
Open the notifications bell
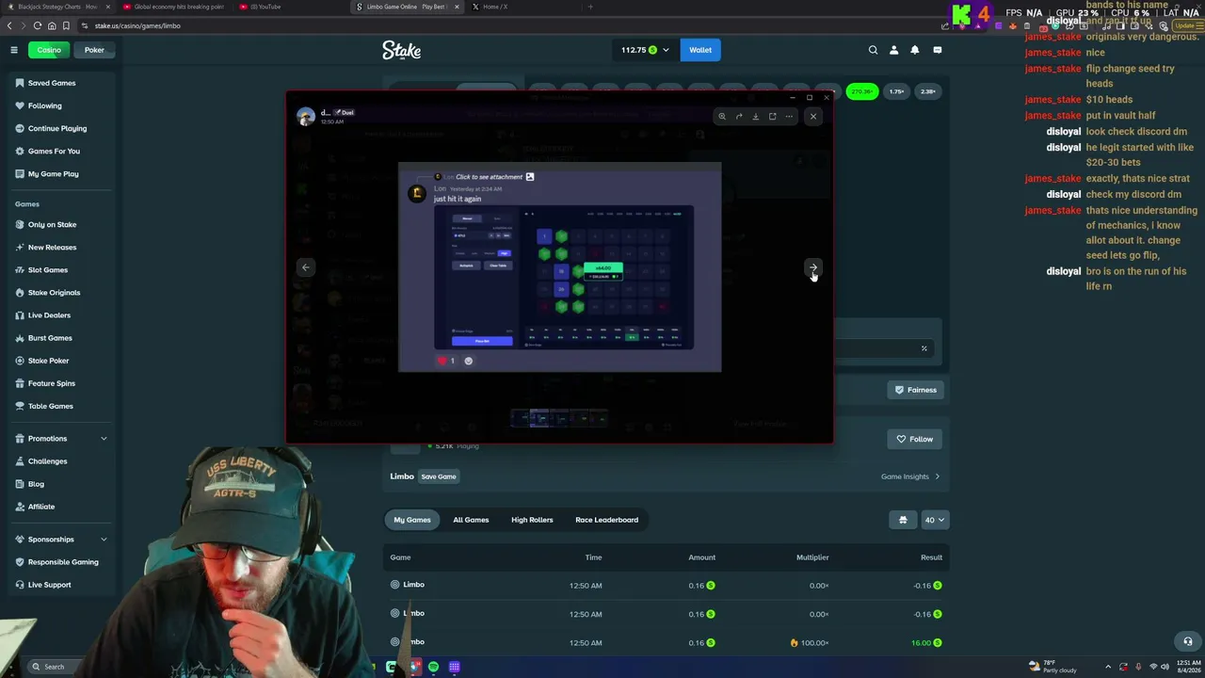click(x=914, y=50)
